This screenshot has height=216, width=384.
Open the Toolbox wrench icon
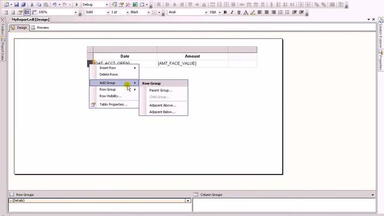click(x=128, y=4)
